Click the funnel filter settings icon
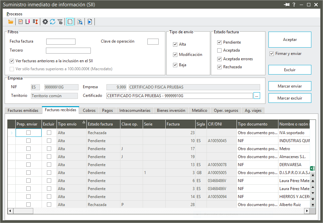This screenshot has height=223, width=323. pyautogui.click(x=60, y=22)
